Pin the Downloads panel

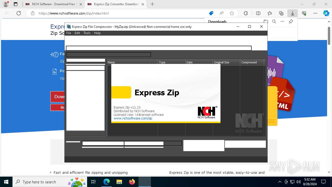click(291, 22)
